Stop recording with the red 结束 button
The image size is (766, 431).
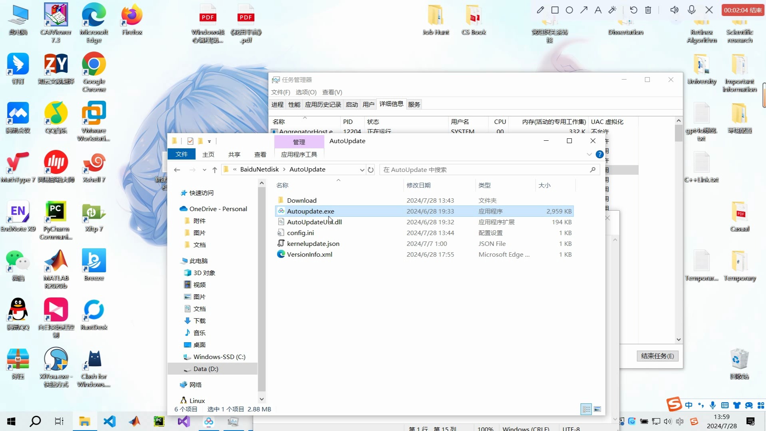tap(743, 10)
